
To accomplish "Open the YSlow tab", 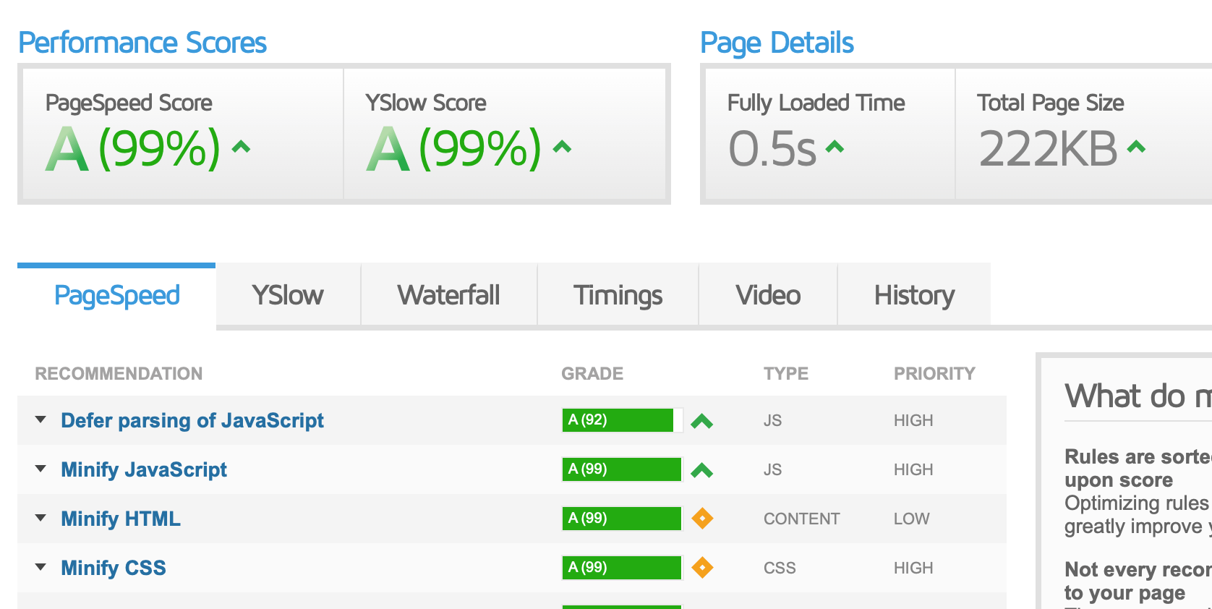I will 288,295.
